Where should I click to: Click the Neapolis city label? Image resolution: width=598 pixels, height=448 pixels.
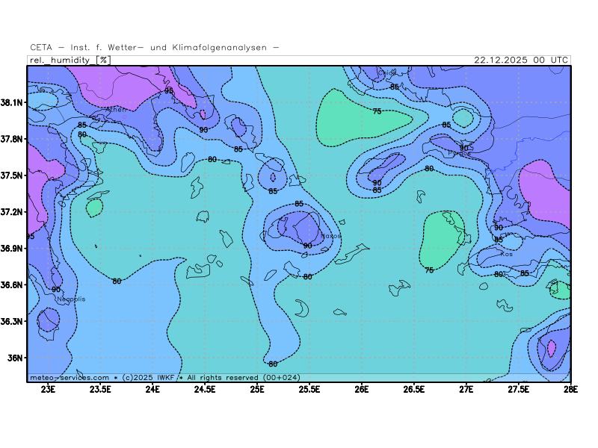[x=71, y=299]
